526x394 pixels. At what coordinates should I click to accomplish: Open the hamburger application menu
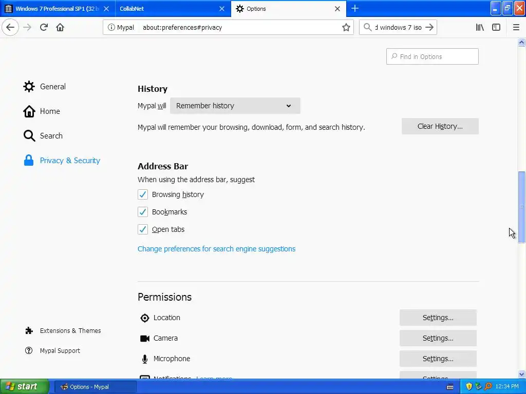[x=516, y=27]
